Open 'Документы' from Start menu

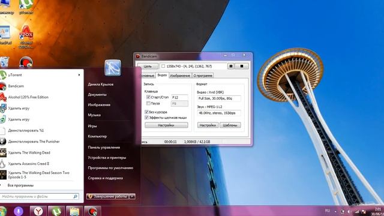[x=97, y=95]
